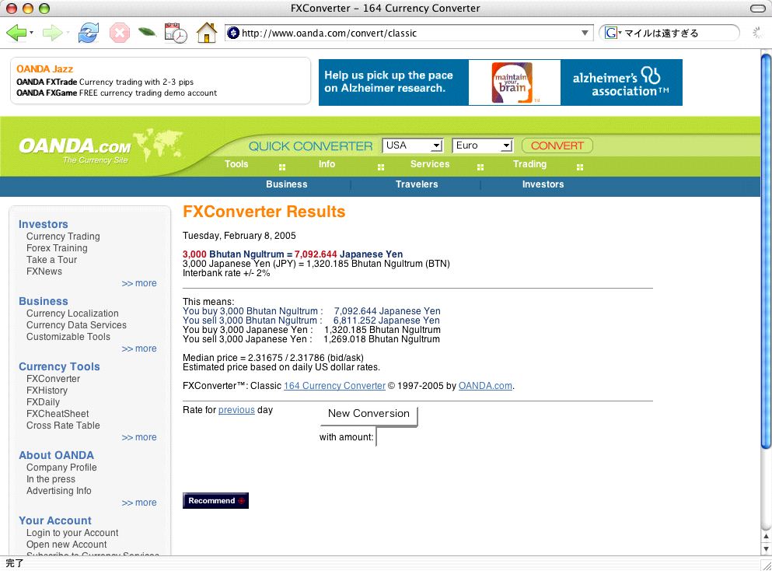Viewport: 772px width, 571px height.
Task: Click the Recommend button
Action: pyautogui.click(x=215, y=500)
